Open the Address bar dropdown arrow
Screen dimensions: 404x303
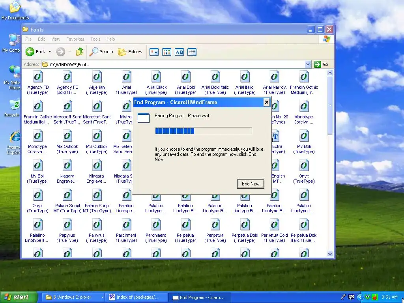[308, 64]
